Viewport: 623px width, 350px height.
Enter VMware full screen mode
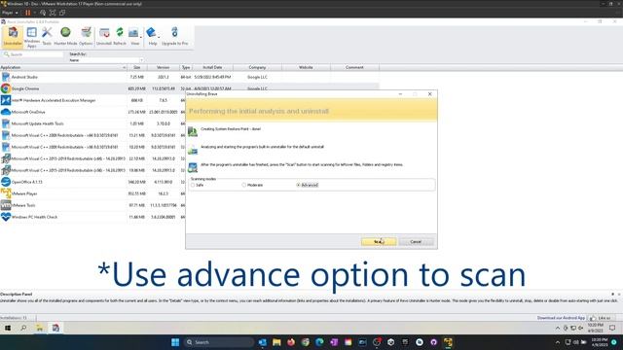coord(53,13)
